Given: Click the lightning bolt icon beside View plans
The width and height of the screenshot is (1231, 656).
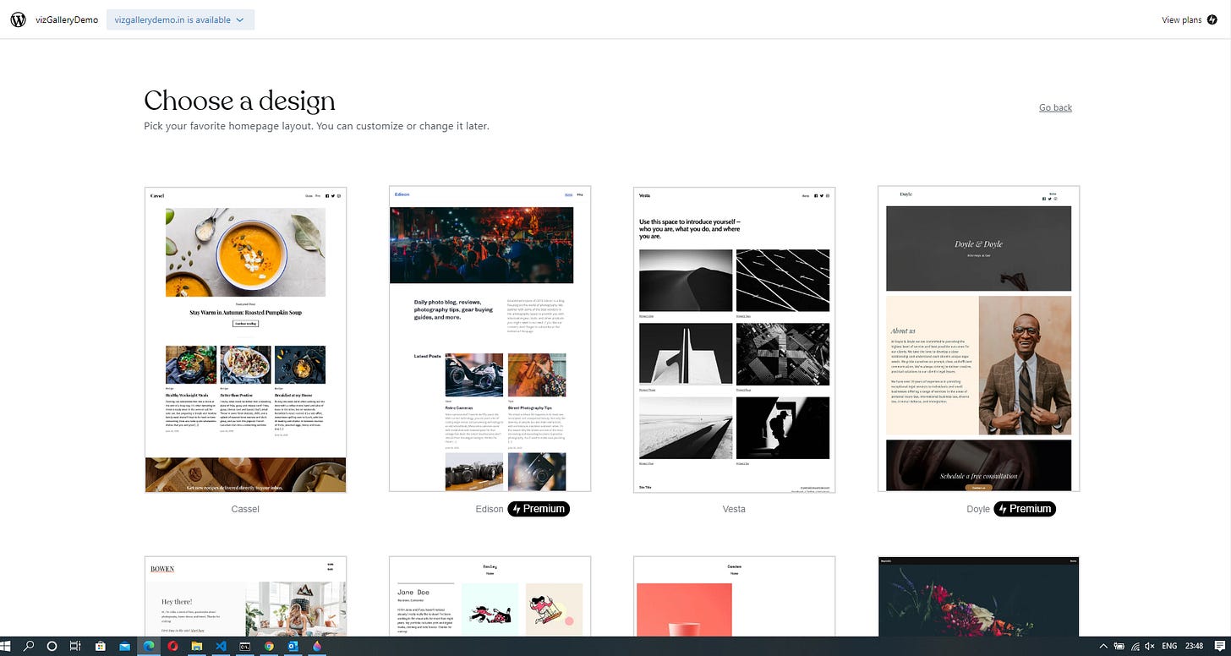Looking at the screenshot, I should click(1212, 19).
